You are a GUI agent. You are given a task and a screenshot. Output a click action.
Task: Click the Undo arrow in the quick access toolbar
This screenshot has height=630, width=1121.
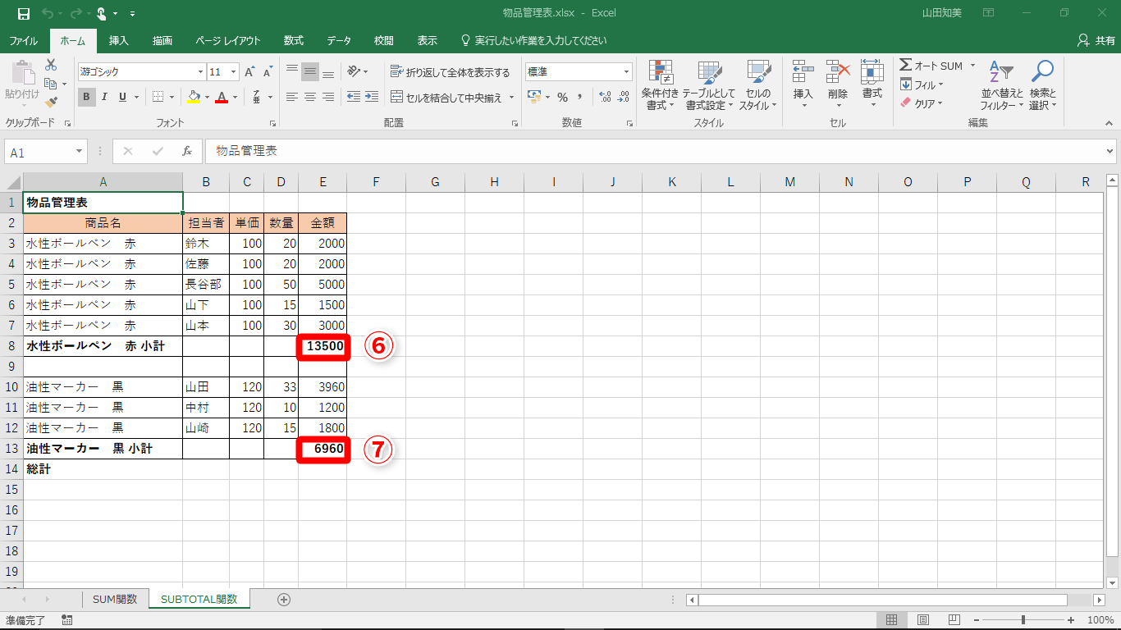46,13
